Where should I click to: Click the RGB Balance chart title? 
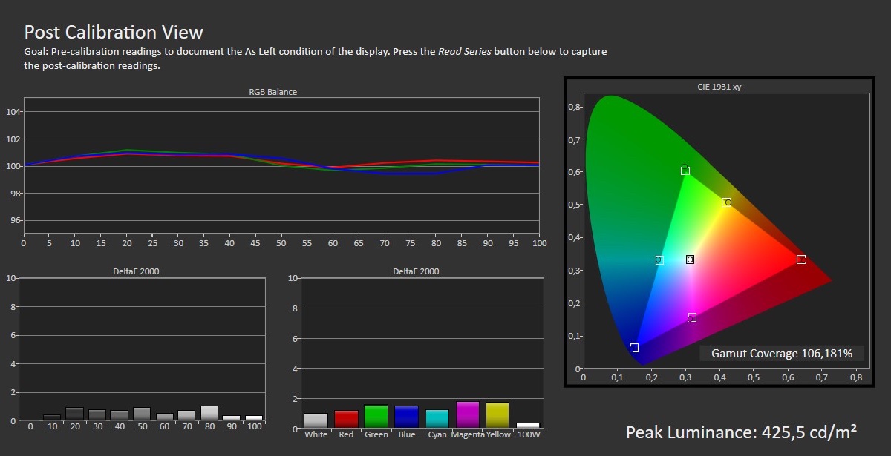click(272, 92)
